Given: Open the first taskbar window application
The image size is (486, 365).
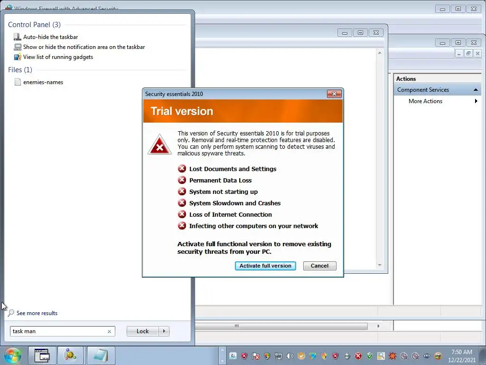Looking at the screenshot, I should [42, 355].
